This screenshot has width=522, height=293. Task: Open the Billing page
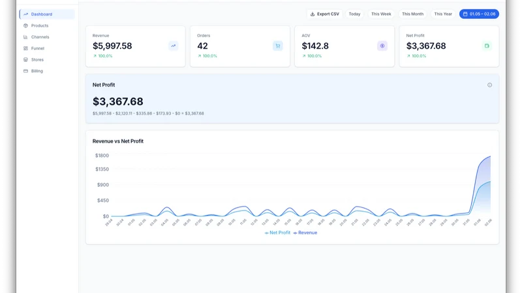[x=37, y=71]
